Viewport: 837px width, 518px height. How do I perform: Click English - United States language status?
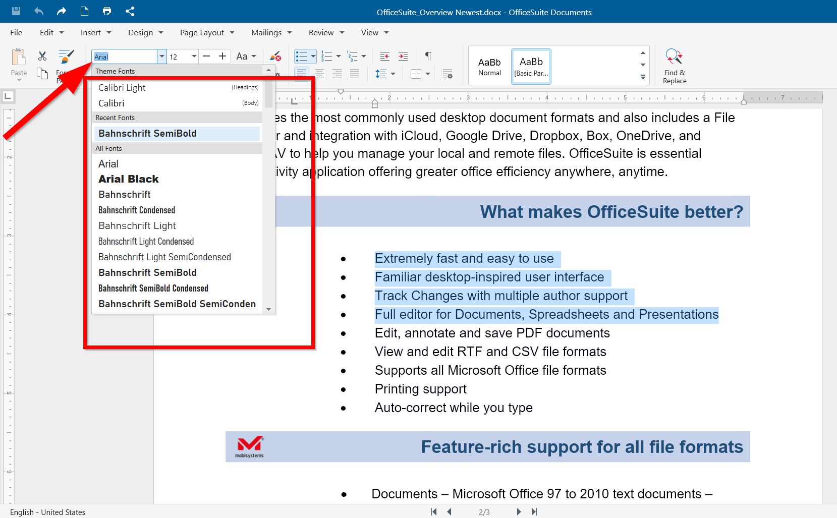pos(47,512)
